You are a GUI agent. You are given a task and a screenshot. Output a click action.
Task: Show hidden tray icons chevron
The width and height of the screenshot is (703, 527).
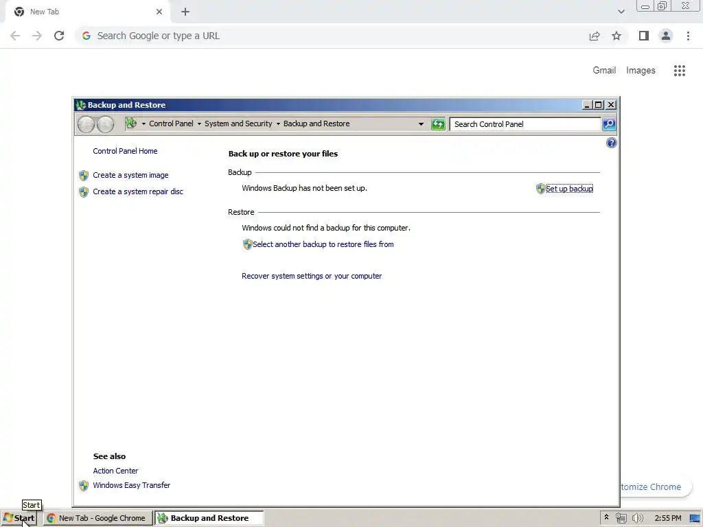[x=607, y=517]
